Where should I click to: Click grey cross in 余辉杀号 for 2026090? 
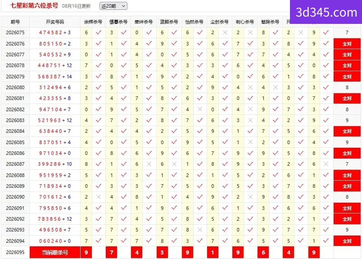pyautogui.click(x=99, y=197)
